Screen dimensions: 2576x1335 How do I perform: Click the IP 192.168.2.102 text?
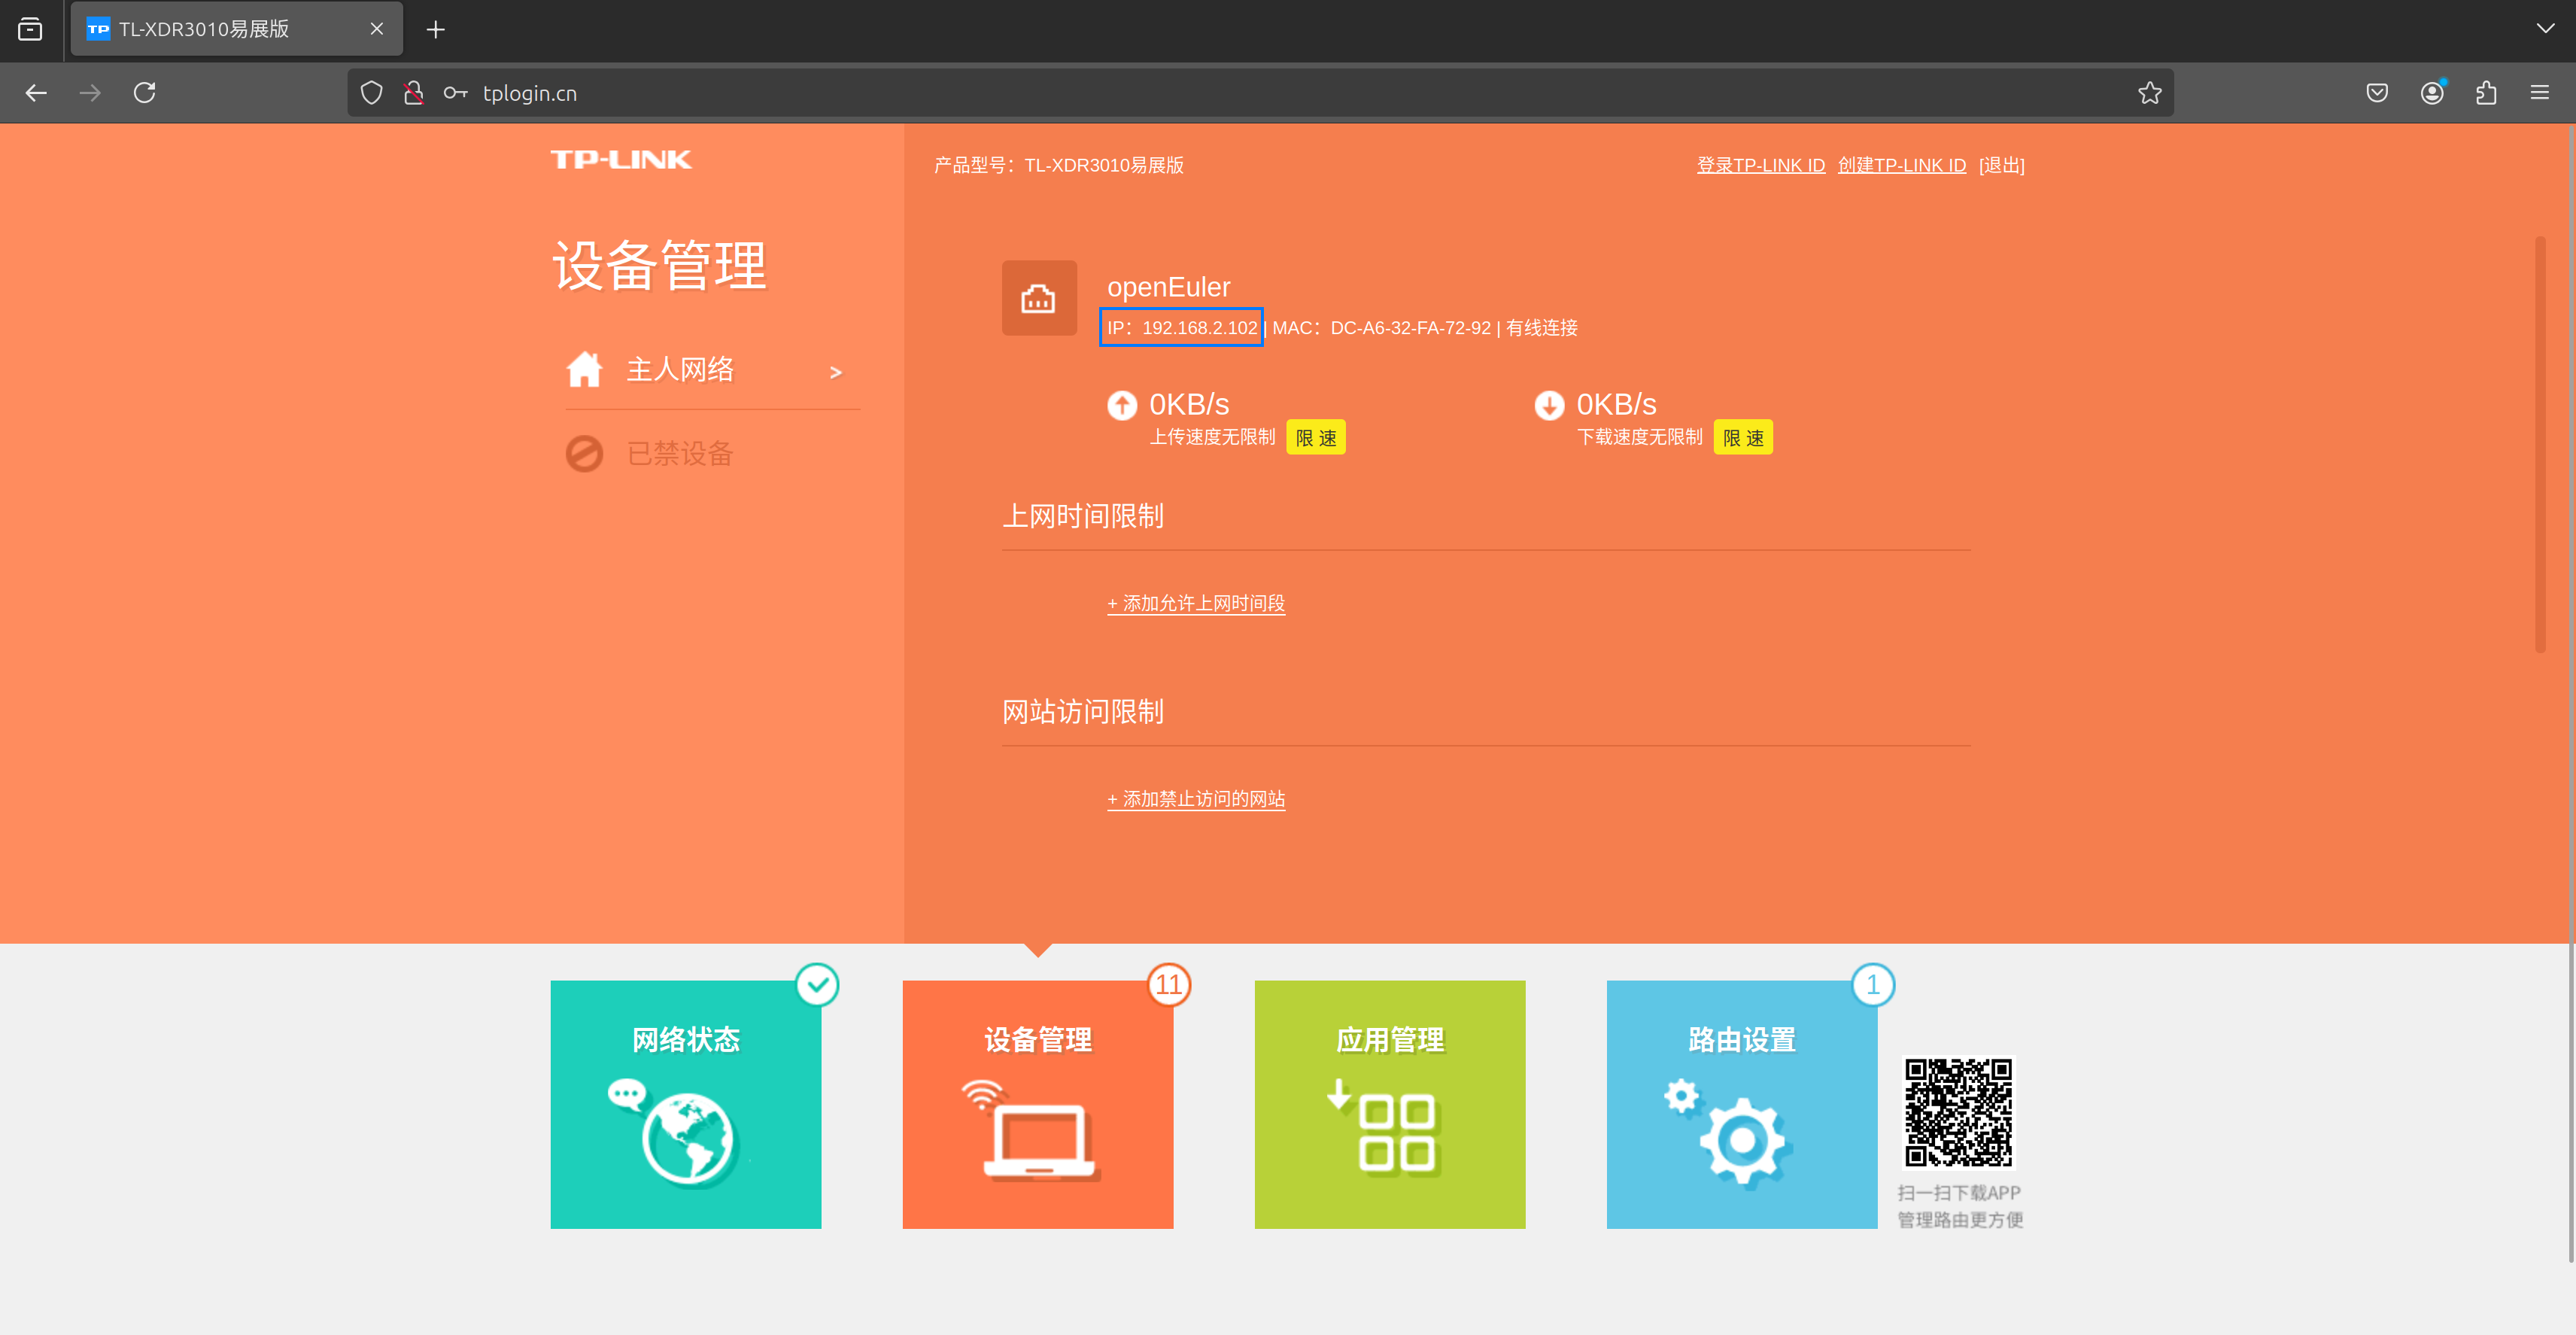click(x=1182, y=328)
